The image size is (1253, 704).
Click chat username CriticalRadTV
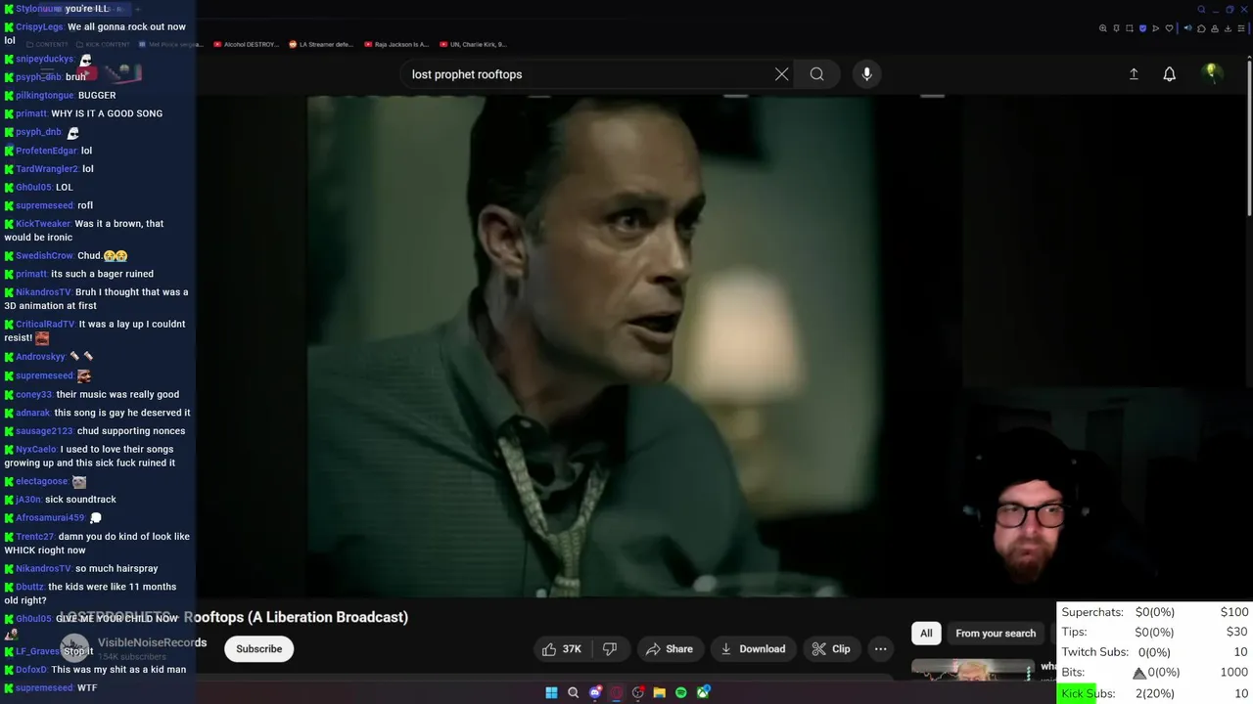point(45,325)
